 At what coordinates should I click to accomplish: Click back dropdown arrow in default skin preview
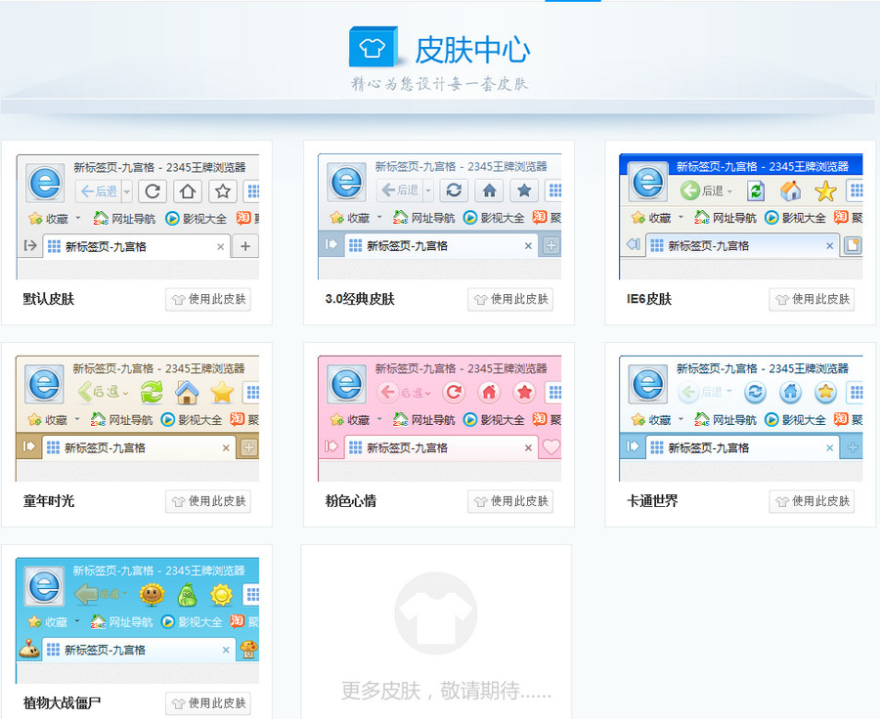coord(127,191)
